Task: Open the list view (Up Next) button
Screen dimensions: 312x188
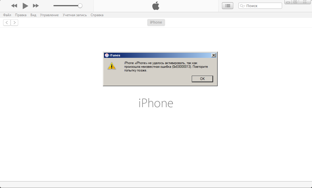Action: pos(227,6)
